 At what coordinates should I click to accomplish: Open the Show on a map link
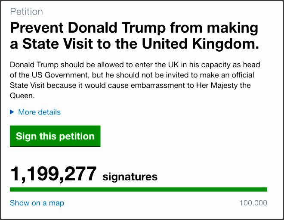pos(37,203)
